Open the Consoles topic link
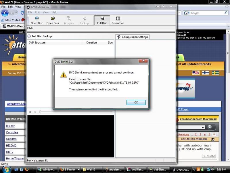Image resolution: width=230 pixels, height=173 pixels. 12,132
